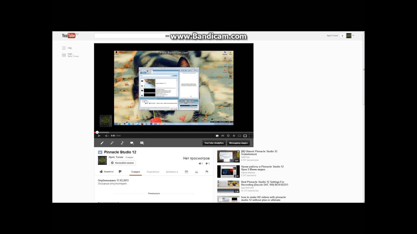Open video quality settings gear
The height and width of the screenshot is (234, 417).
(x=228, y=136)
